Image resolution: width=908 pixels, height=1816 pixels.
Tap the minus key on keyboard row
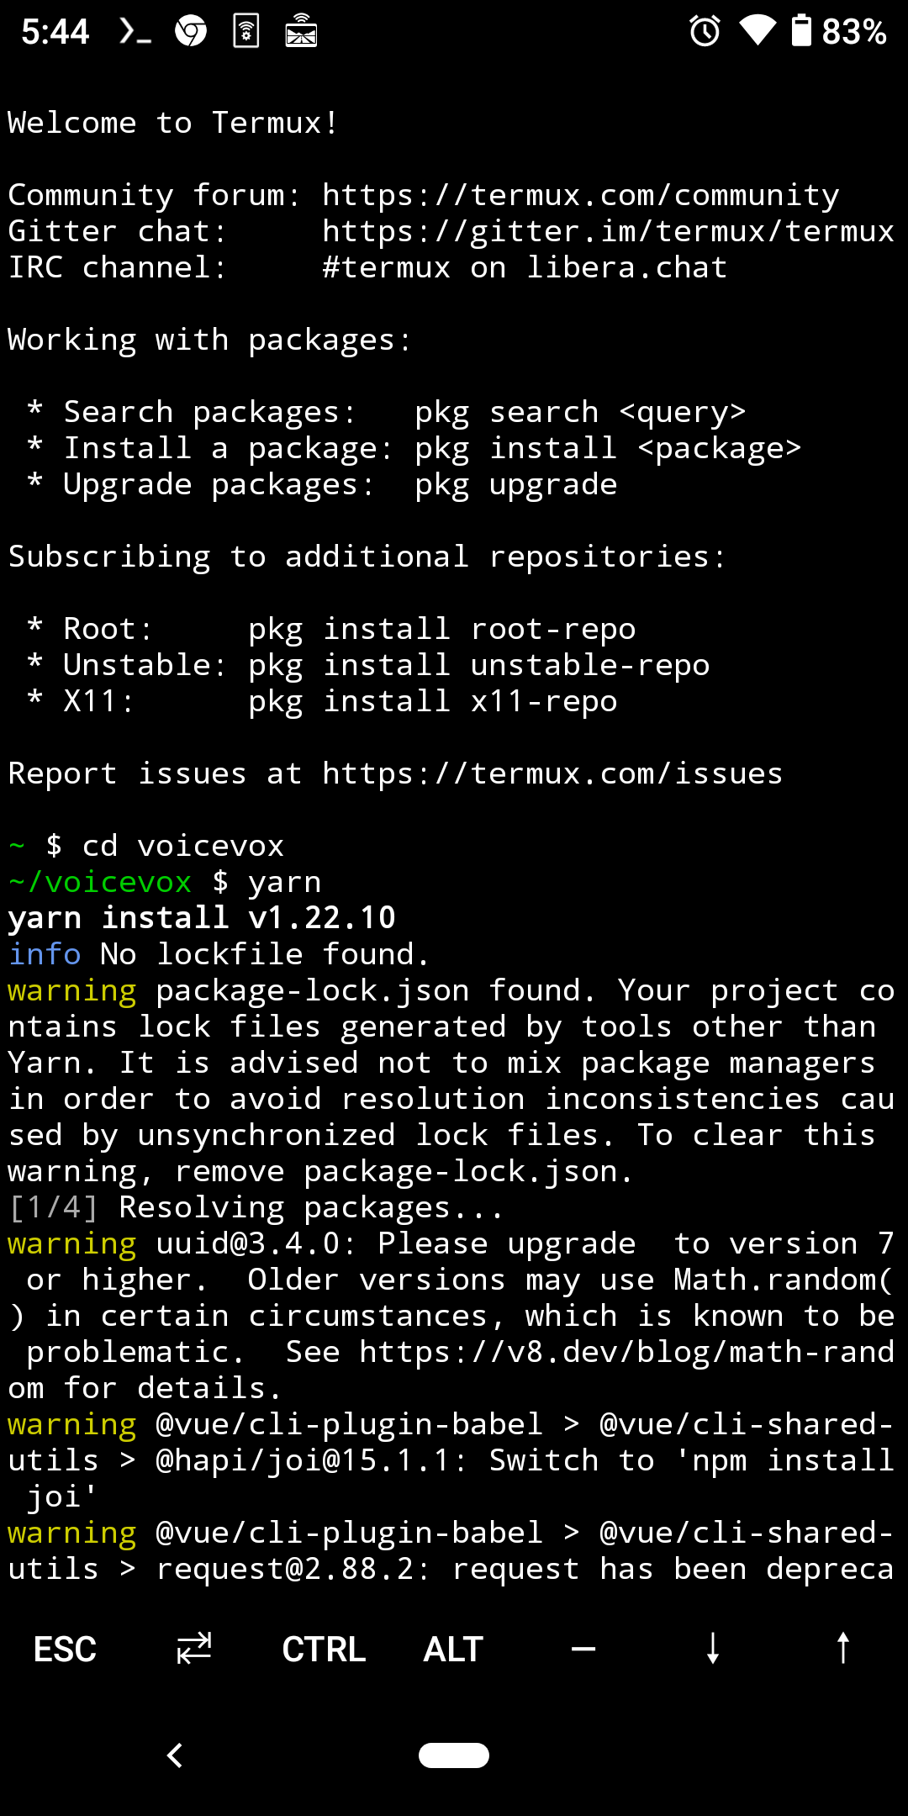click(583, 1650)
